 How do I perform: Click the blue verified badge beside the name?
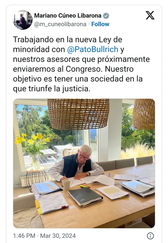tap(106, 16)
